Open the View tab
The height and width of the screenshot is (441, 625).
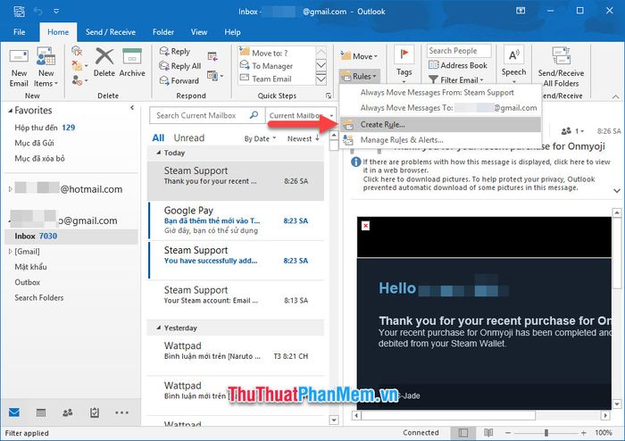click(199, 32)
